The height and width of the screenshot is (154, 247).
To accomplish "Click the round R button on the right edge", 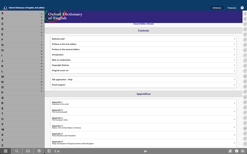I will pos(245,103).
